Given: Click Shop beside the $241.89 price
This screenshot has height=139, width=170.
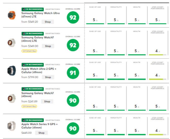Looking at the screenshot, I should coord(47,101).
